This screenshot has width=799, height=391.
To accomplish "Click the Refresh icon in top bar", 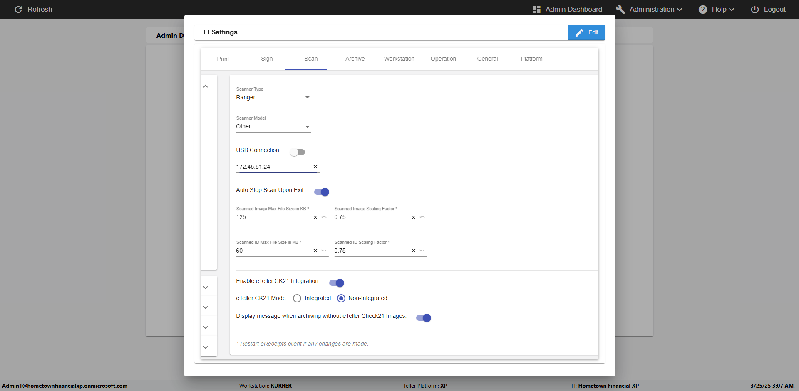I will 18,9.
